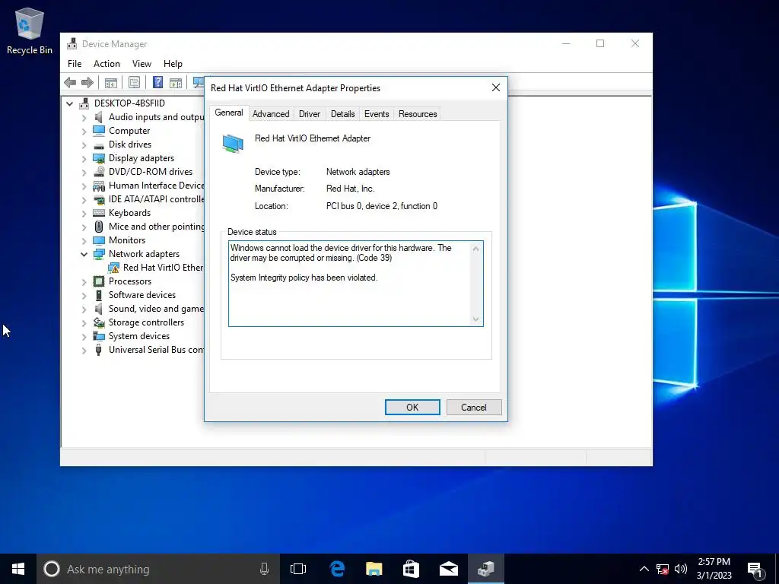Click the Device status scrollbar up arrow

coord(476,249)
